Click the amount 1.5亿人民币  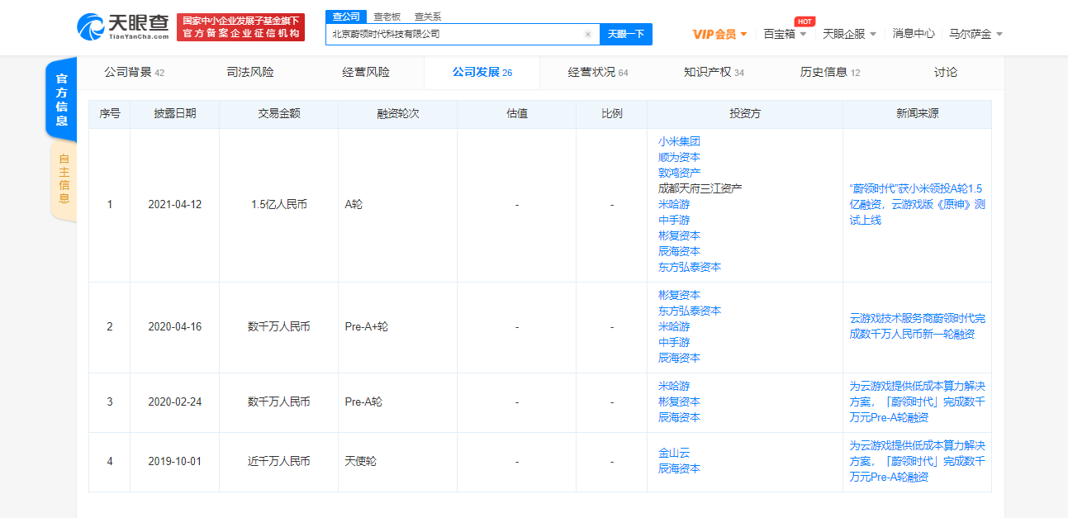pyautogui.click(x=278, y=204)
